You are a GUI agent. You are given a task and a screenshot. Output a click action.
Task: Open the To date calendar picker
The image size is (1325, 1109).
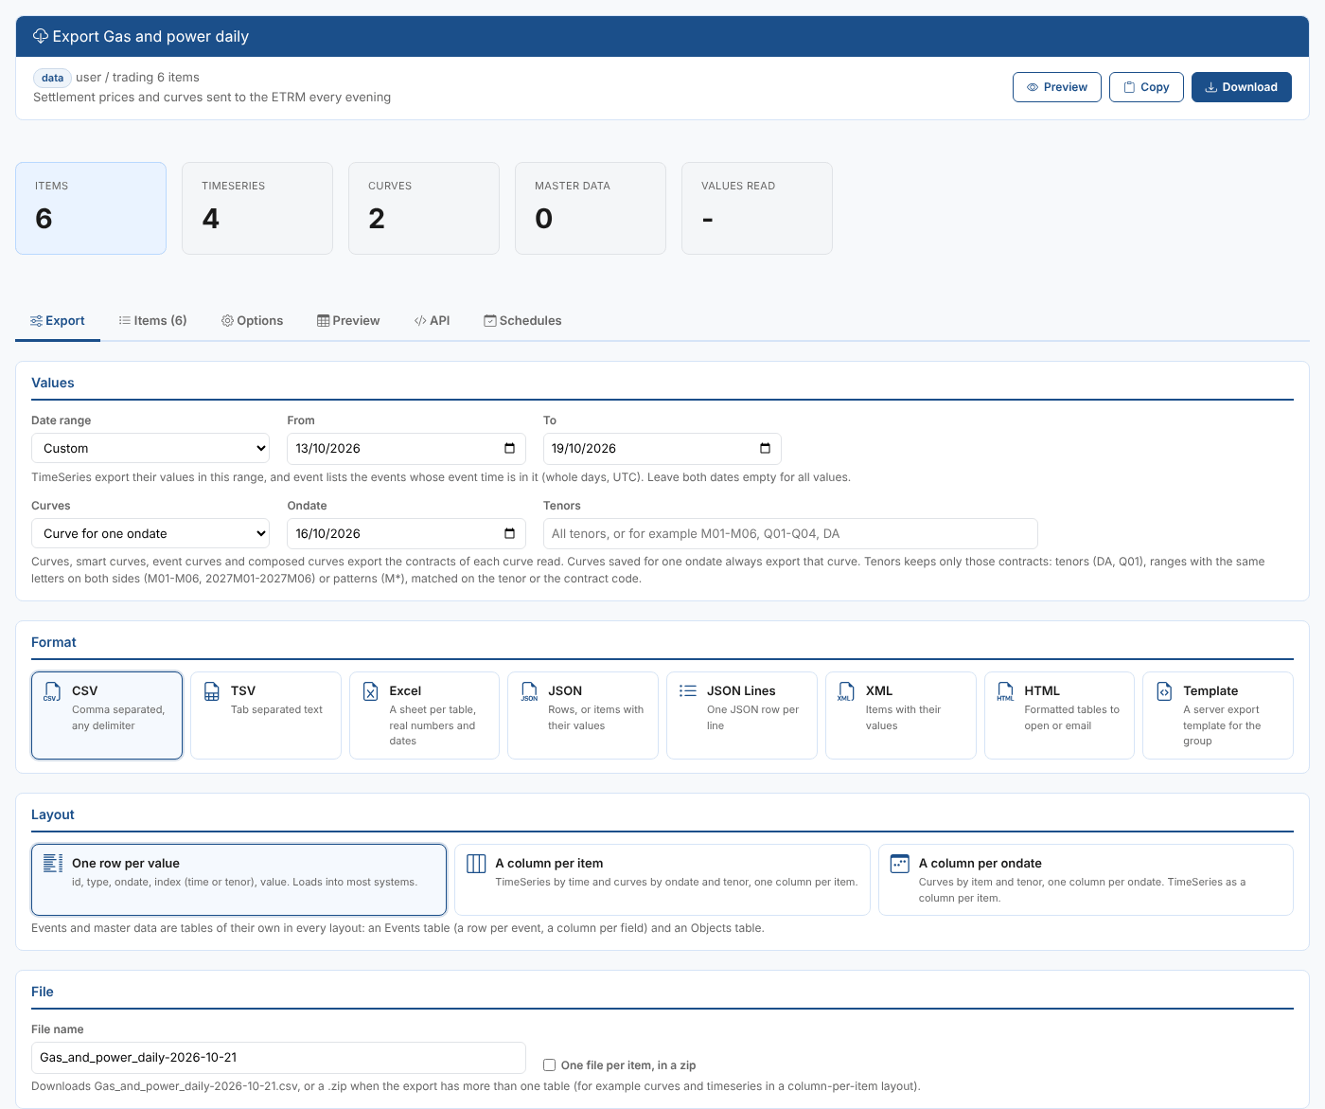[x=765, y=448]
